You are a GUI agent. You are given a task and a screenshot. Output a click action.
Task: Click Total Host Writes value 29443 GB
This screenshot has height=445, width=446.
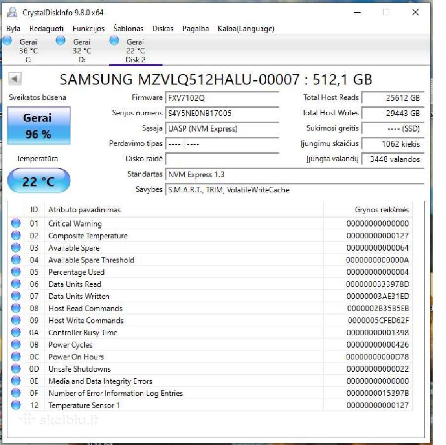[x=393, y=113]
